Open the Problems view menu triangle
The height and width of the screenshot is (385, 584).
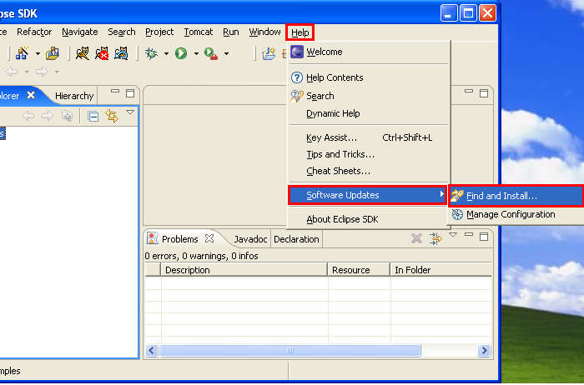[453, 236]
